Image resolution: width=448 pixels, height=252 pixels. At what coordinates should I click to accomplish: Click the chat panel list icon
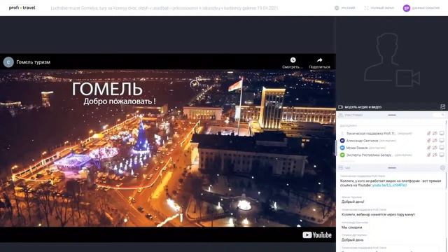(341, 168)
